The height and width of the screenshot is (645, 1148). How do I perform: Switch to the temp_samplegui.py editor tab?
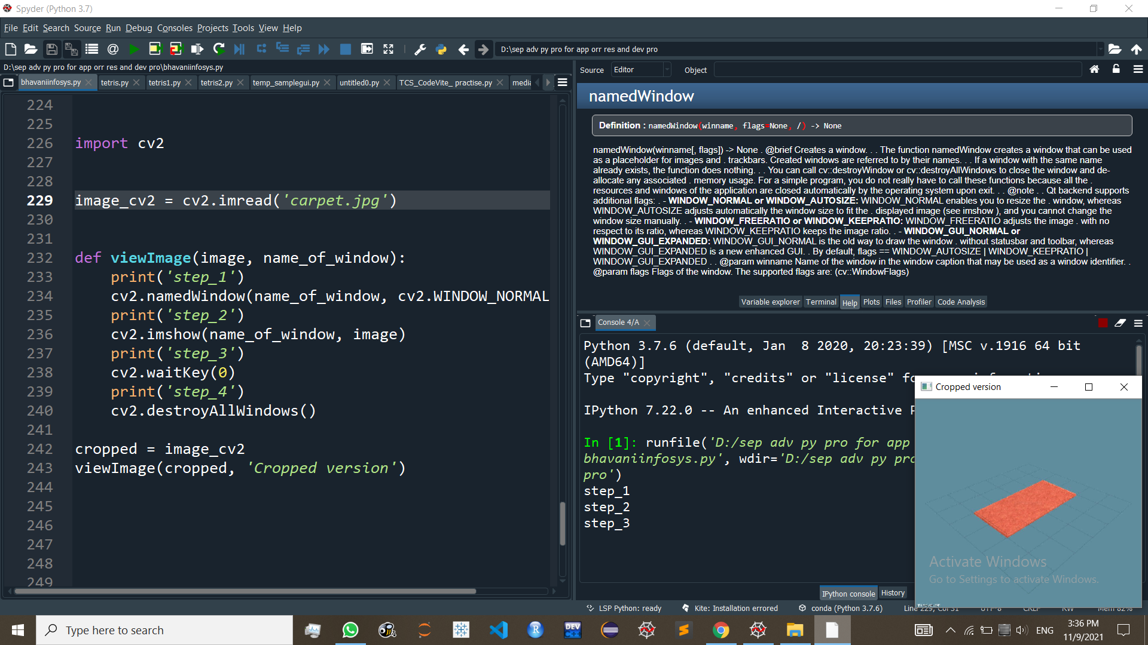286,82
